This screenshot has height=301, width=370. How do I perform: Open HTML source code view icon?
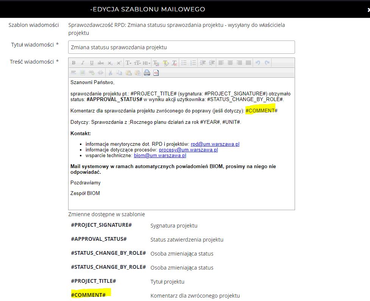156,73
